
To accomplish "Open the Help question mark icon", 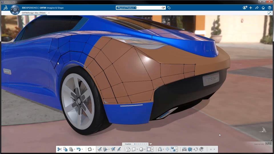I will coord(269,8).
